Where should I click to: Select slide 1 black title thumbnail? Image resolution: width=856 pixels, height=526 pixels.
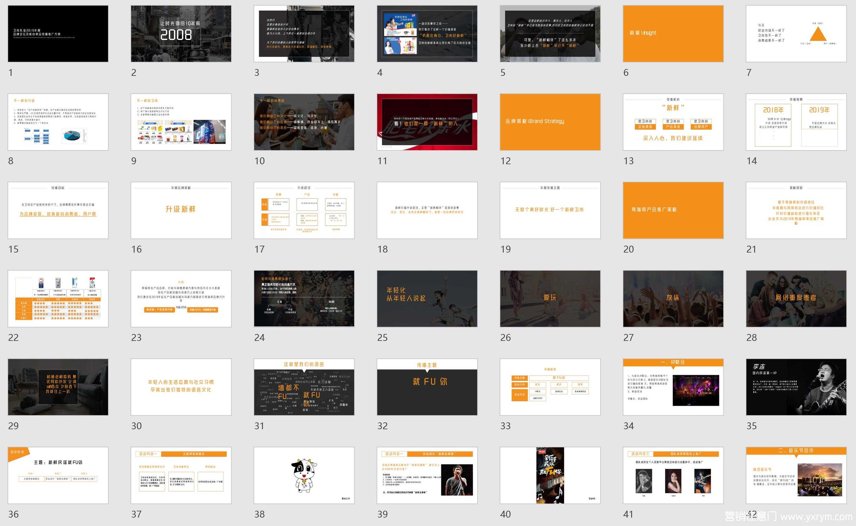click(58, 34)
